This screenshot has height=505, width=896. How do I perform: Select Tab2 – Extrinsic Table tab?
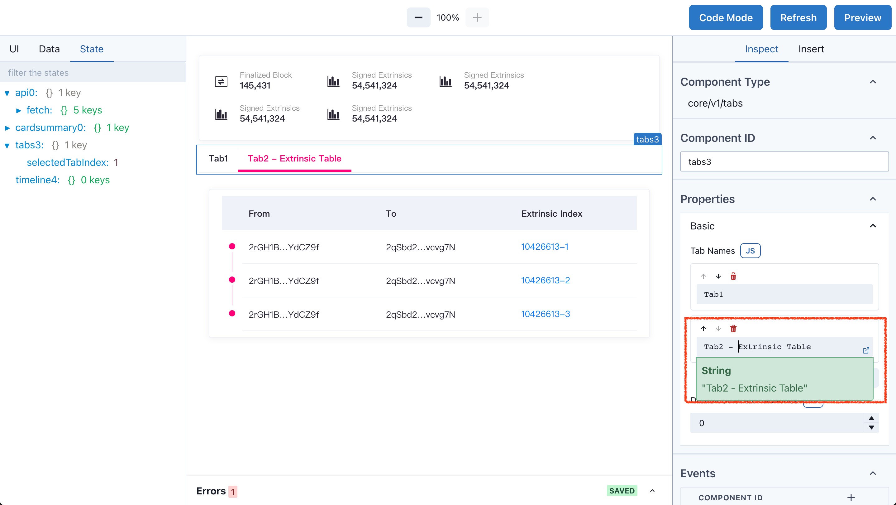click(294, 158)
